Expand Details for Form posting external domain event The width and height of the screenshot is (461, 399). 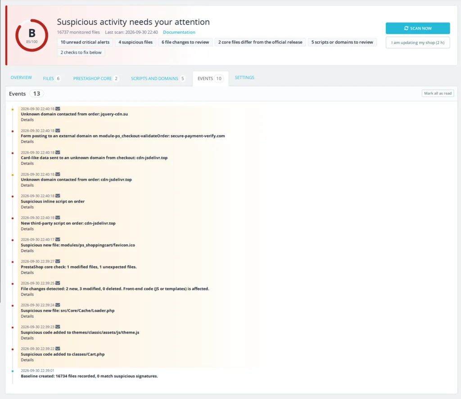[x=27, y=142]
